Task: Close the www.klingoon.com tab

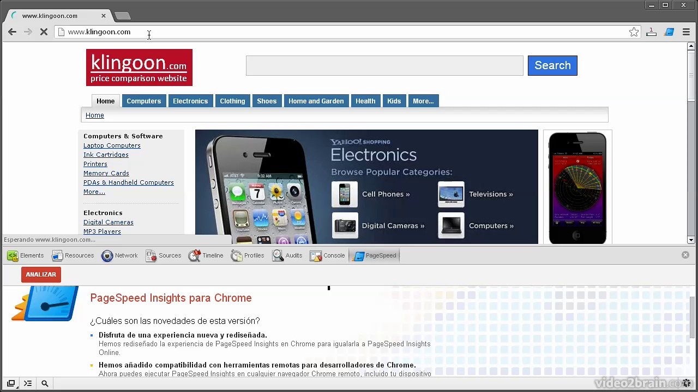Action: click(x=104, y=16)
